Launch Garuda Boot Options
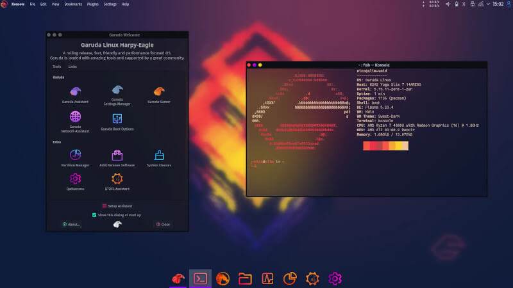 (x=117, y=122)
